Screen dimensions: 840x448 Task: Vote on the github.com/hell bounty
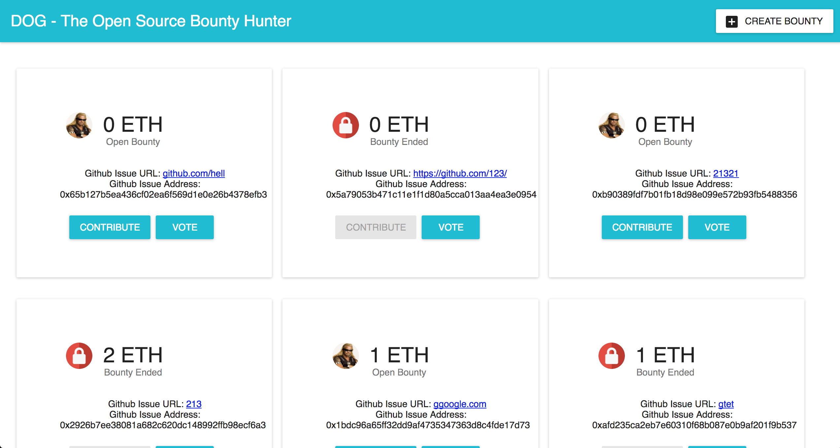coord(185,227)
